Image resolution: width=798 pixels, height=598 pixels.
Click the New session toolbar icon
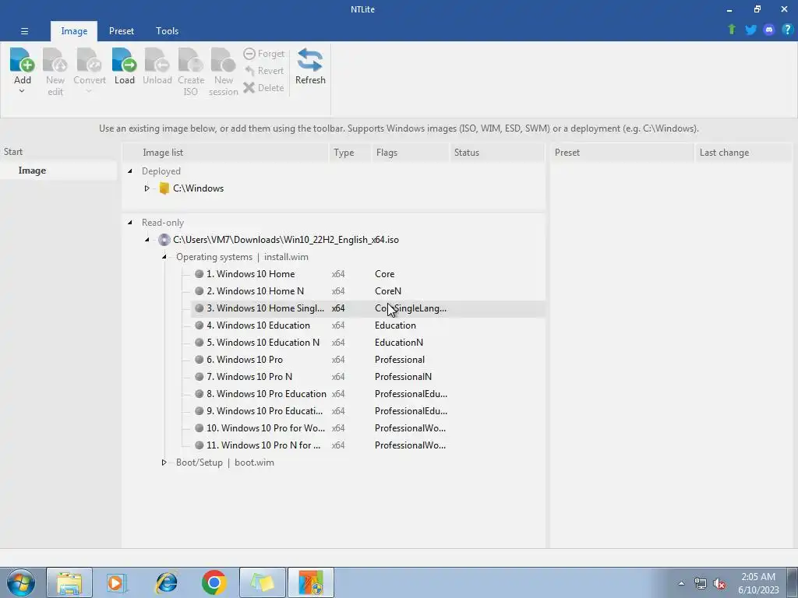[224, 61]
